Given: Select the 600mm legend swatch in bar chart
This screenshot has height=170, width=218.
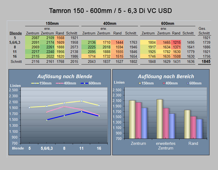Looking at the screenshot, I should point(188,83).
